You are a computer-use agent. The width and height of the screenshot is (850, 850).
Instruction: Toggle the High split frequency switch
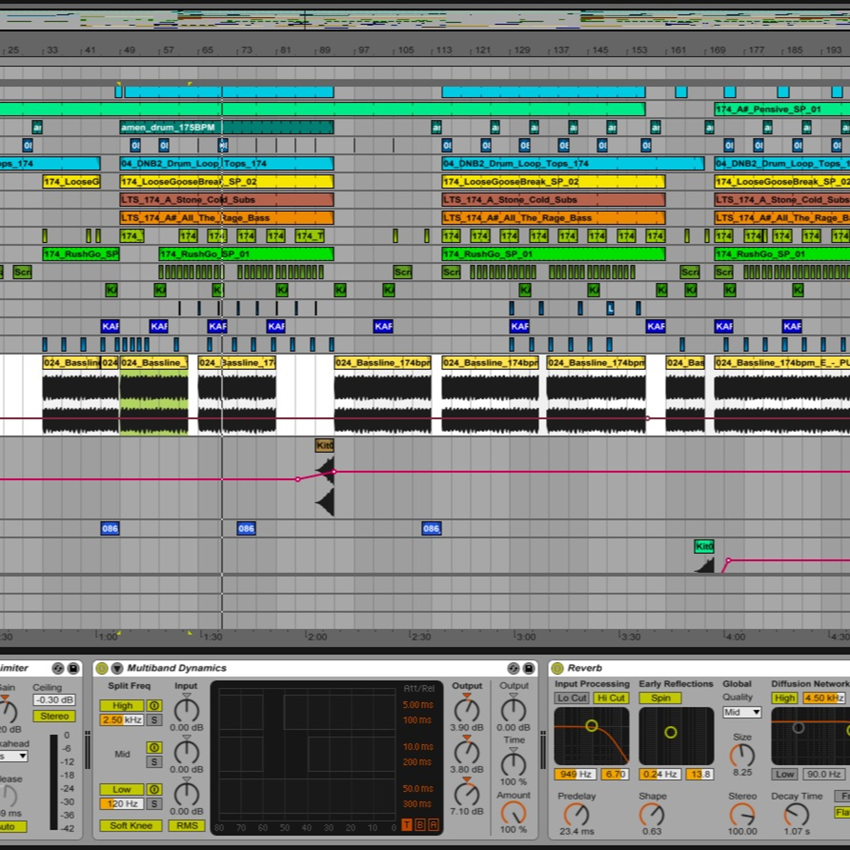pos(122,706)
